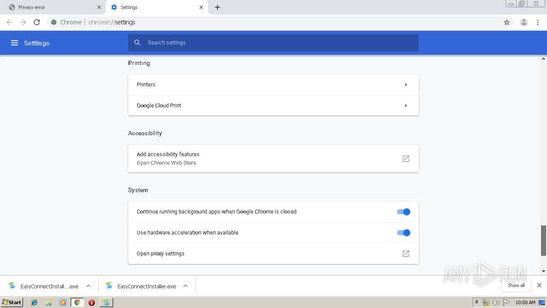Click the taskbar clock 10:00 AM
547x308 pixels.
pyautogui.click(x=525, y=302)
